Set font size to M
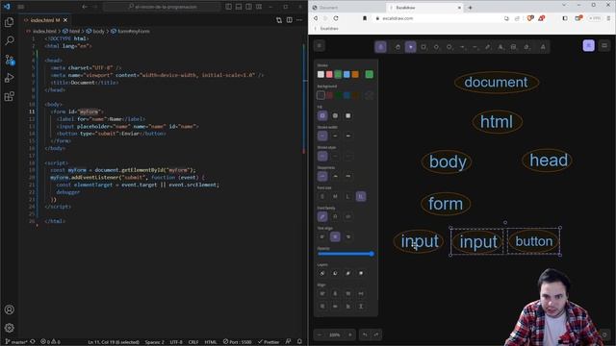This screenshot has height=346, width=616. coord(335,196)
